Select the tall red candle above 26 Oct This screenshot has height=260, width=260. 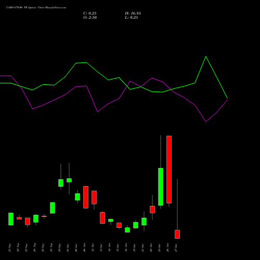[x=169, y=170]
